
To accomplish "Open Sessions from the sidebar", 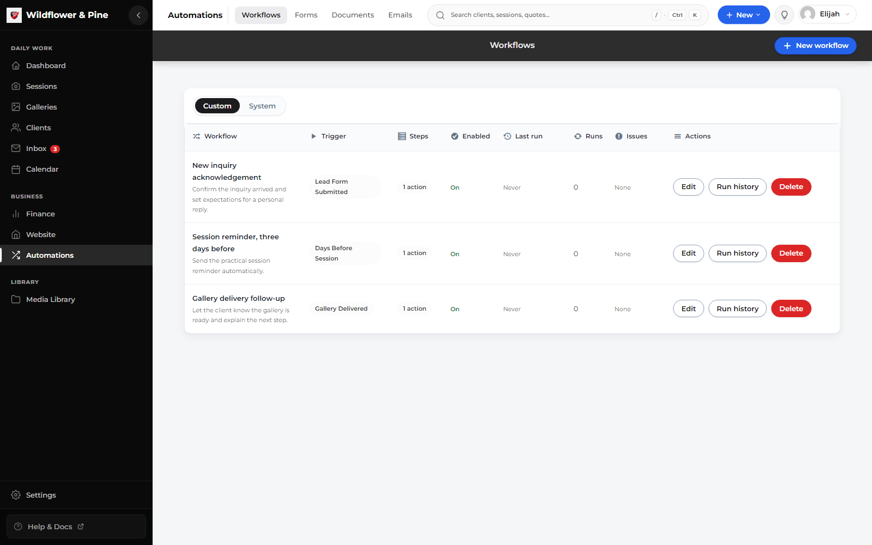I will click(76, 86).
